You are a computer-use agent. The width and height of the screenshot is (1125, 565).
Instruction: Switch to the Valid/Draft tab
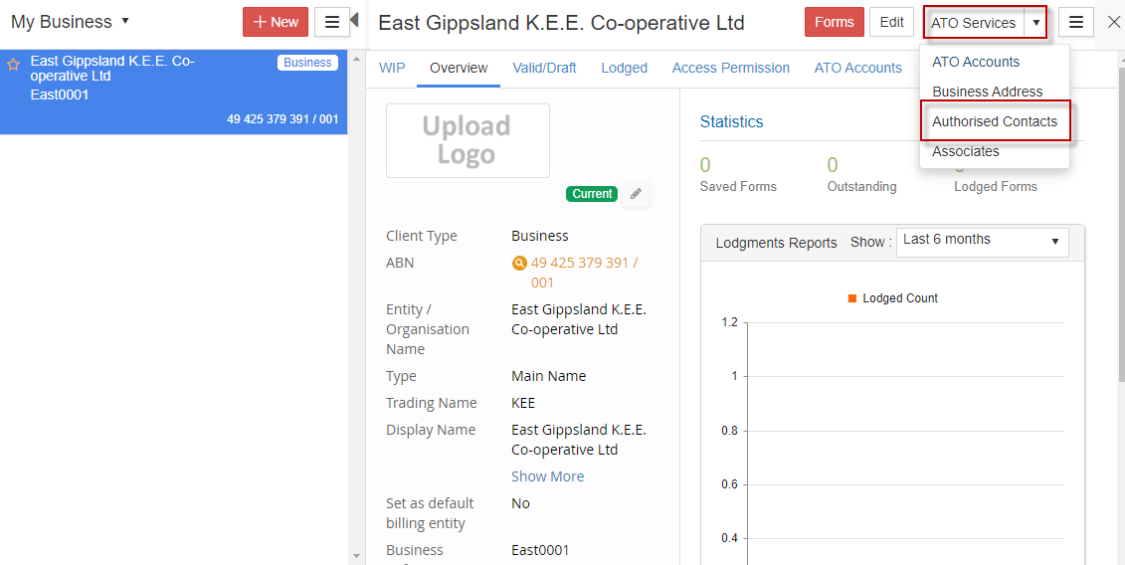[544, 68]
